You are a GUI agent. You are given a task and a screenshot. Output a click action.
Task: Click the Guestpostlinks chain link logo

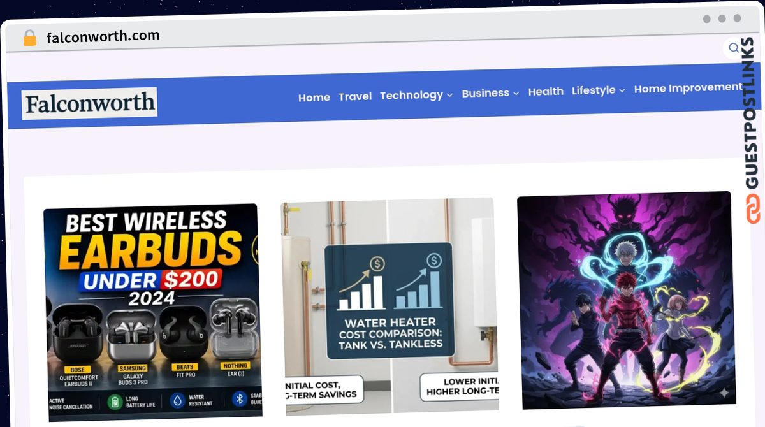click(754, 209)
